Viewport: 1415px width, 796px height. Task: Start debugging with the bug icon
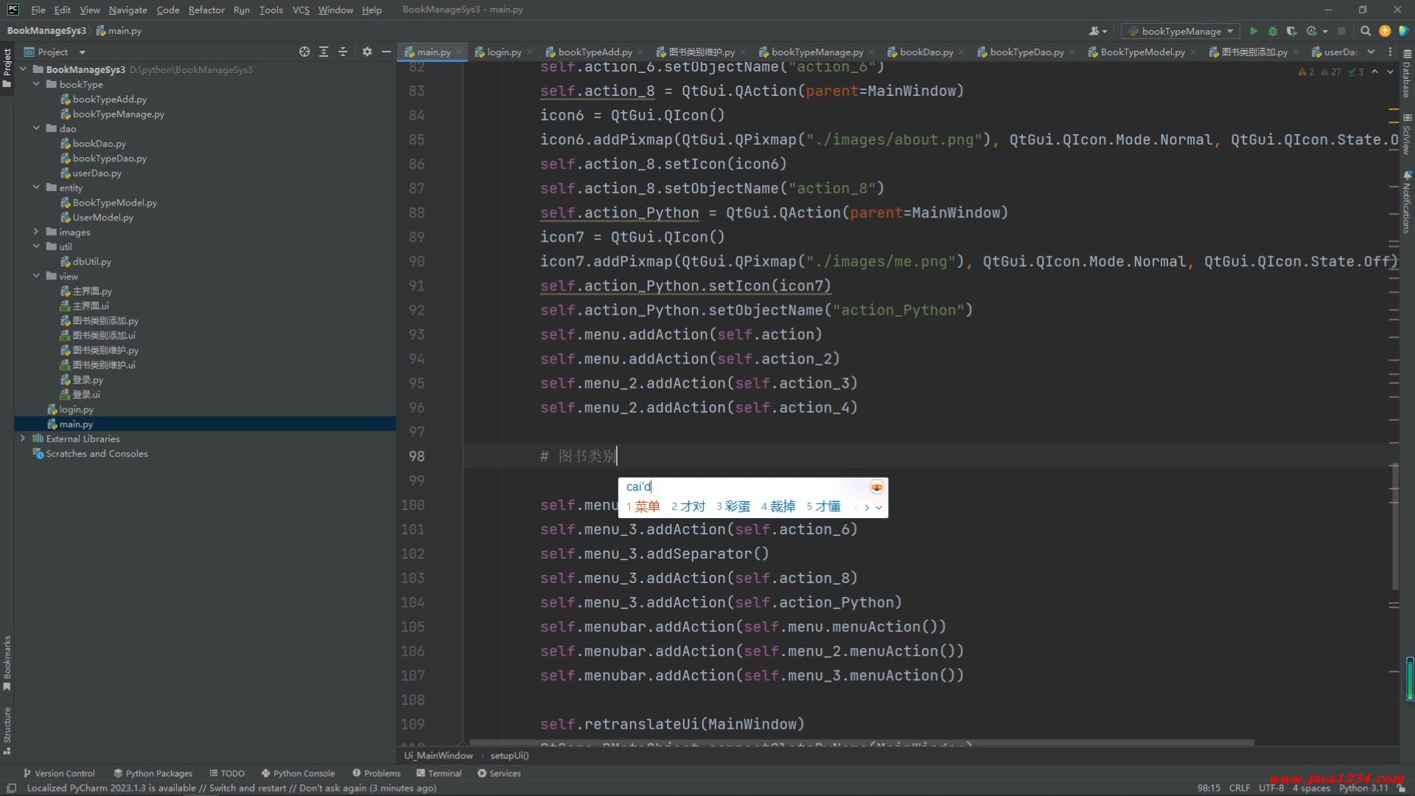[x=1273, y=31]
